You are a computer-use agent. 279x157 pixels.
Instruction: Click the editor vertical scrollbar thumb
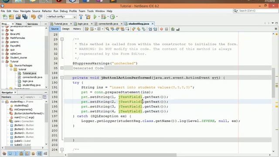coord(273,83)
